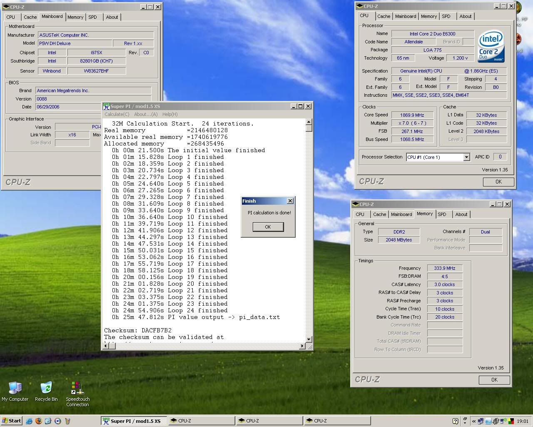Launch Speedtouch Connection desktop shortcut
This screenshot has width=533, height=427.
(x=77, y=394)
